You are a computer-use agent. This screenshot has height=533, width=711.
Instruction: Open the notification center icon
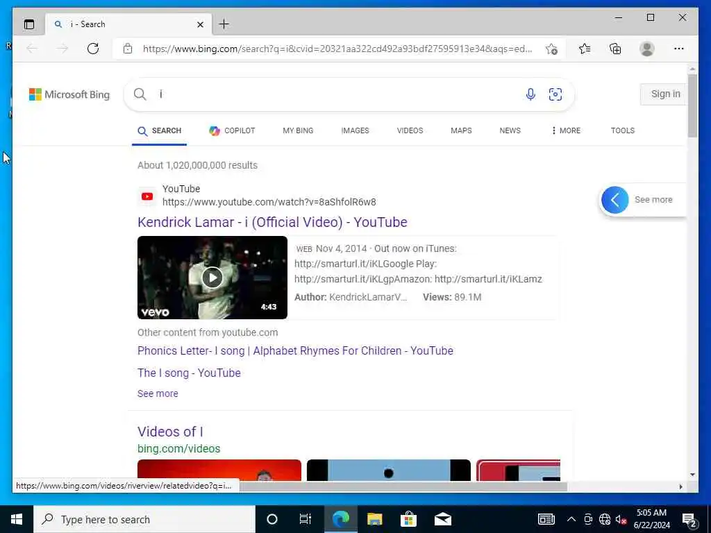[x=689, y=520]
